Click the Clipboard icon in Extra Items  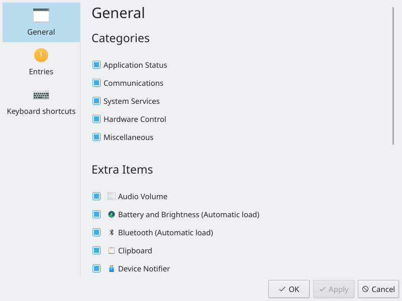coord(111,250)
